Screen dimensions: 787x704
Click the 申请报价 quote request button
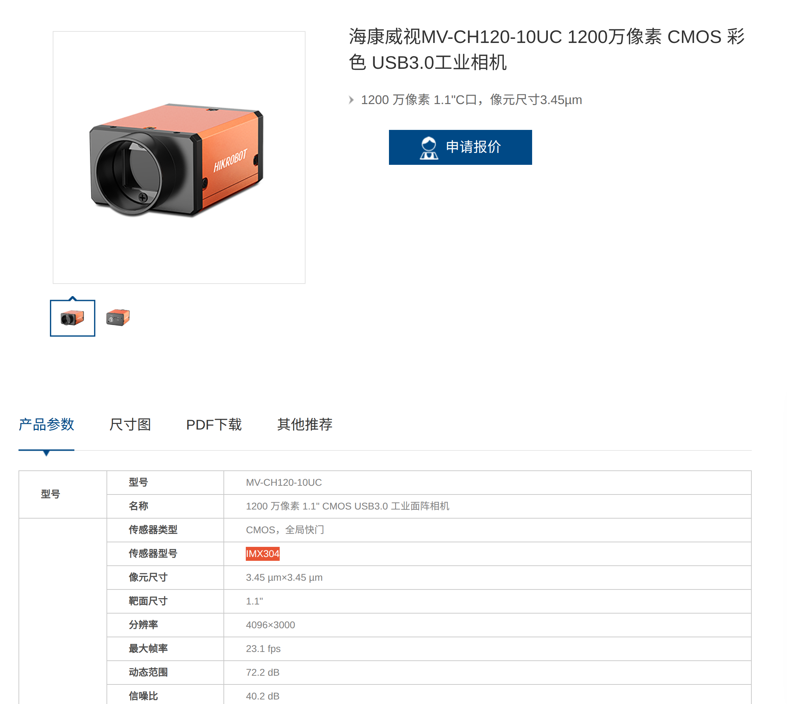click(460, 147)
